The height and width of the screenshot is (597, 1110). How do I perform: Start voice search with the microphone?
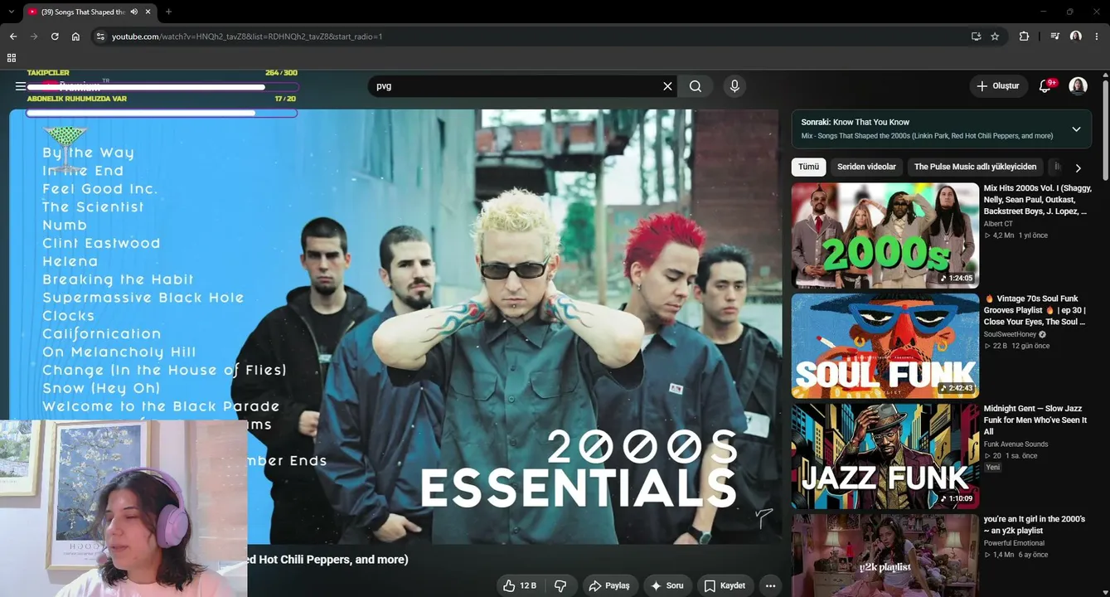(x=734, y=86)
